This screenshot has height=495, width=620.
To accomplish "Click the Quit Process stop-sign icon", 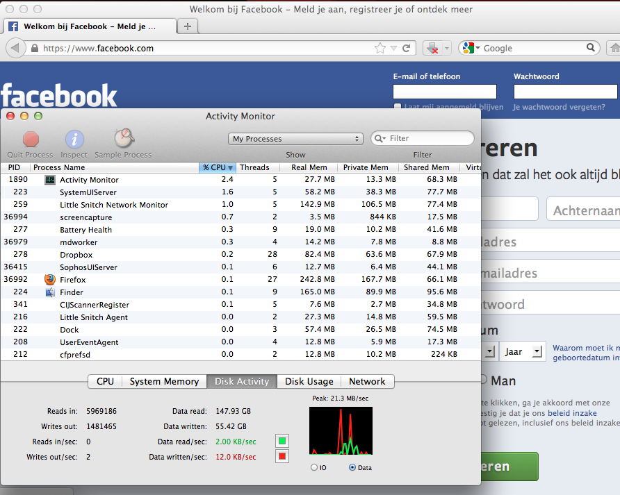I will pyautogui.click(x=31, y=139).
